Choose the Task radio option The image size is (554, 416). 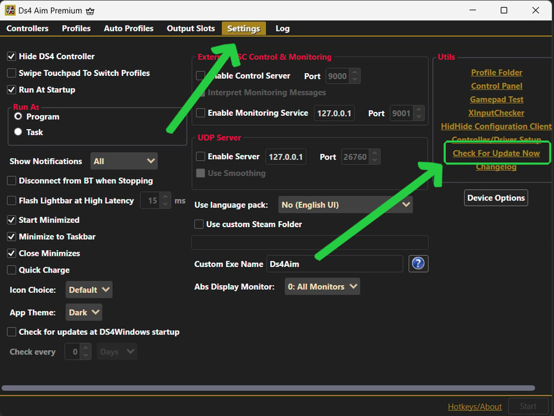[18, 132]
